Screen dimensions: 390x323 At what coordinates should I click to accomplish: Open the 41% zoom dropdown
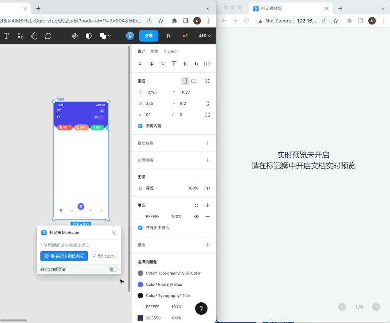(x=205, y=36)
